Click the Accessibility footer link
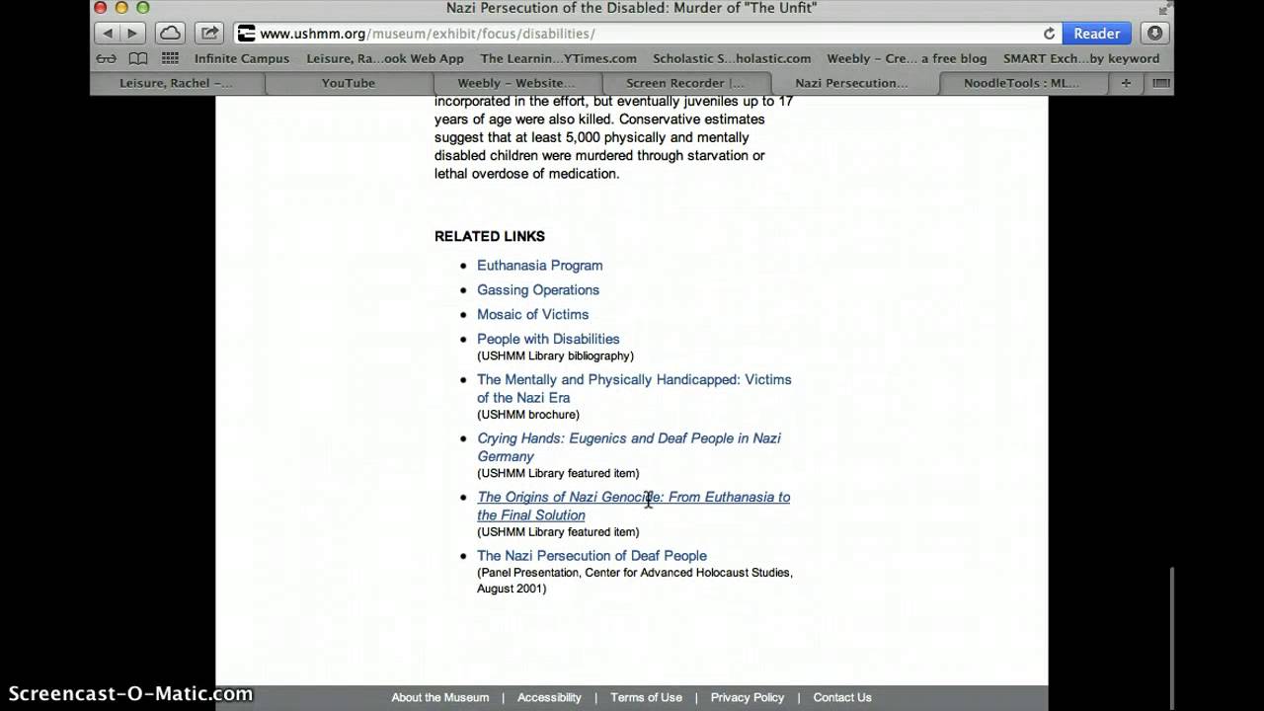 tap(549, 697)
